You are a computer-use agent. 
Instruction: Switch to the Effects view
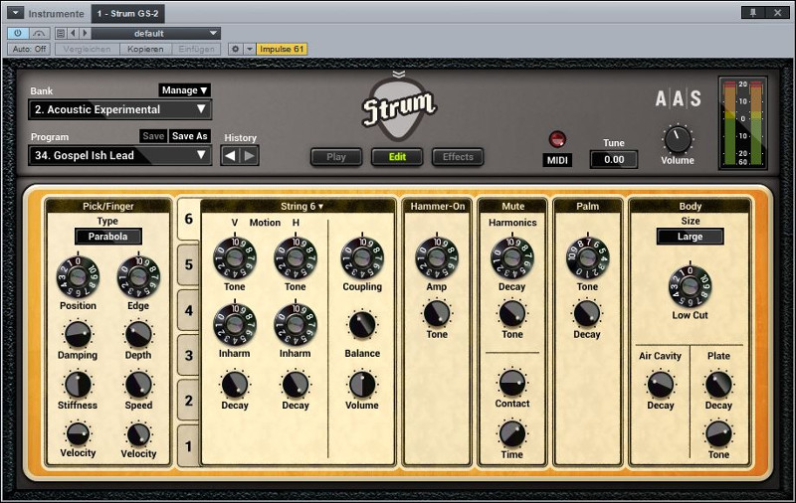tap(458, 157)
